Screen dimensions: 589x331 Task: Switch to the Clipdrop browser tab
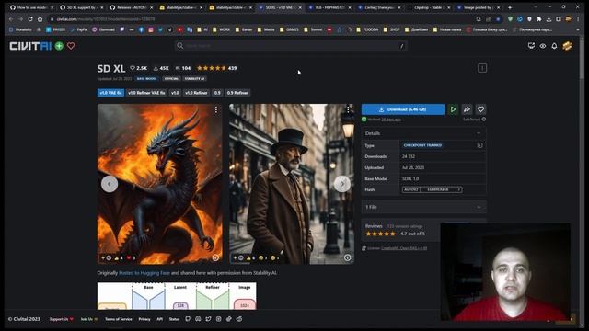(430, 7)
